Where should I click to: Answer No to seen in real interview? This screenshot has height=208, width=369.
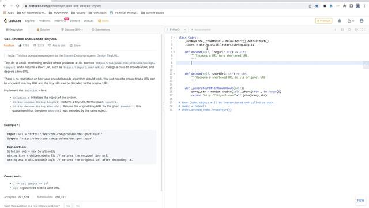tap(78, 206)
